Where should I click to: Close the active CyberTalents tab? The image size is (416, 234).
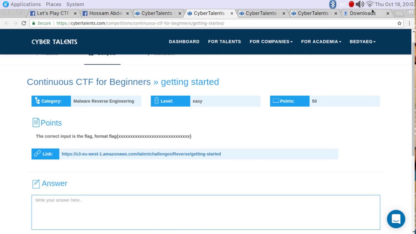pos(232,13)
